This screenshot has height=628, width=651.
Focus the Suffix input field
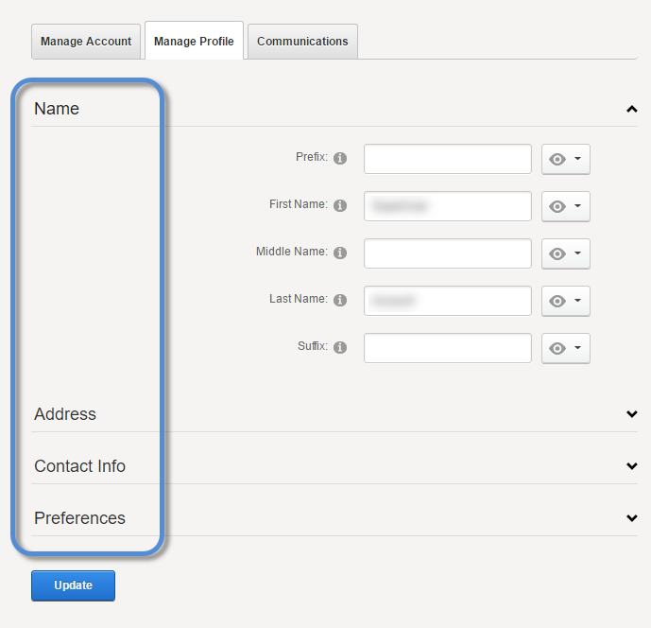[x=448, y=348]
